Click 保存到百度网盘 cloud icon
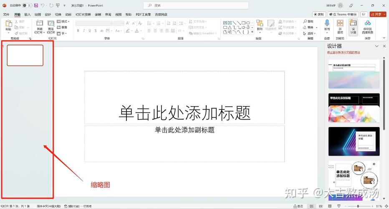 click(367, 23)
